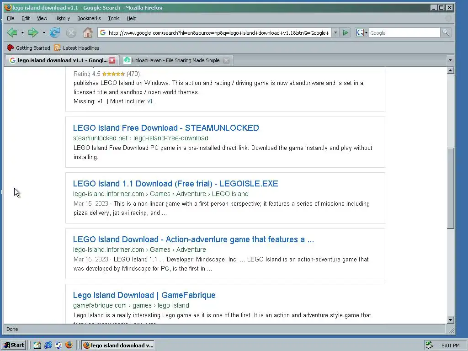Open the History menu
The image size is (468, 351).
(x=62, y=18)
